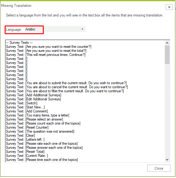Click the scrollbar track below the thumb

(167, 111)
